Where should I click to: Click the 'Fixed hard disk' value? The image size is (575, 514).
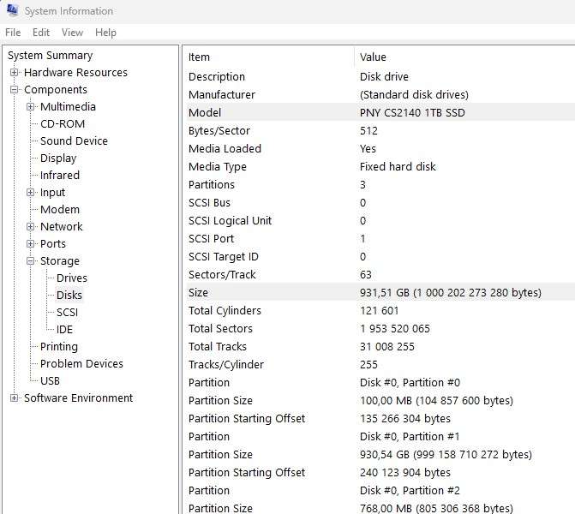[x=398, y=166]
